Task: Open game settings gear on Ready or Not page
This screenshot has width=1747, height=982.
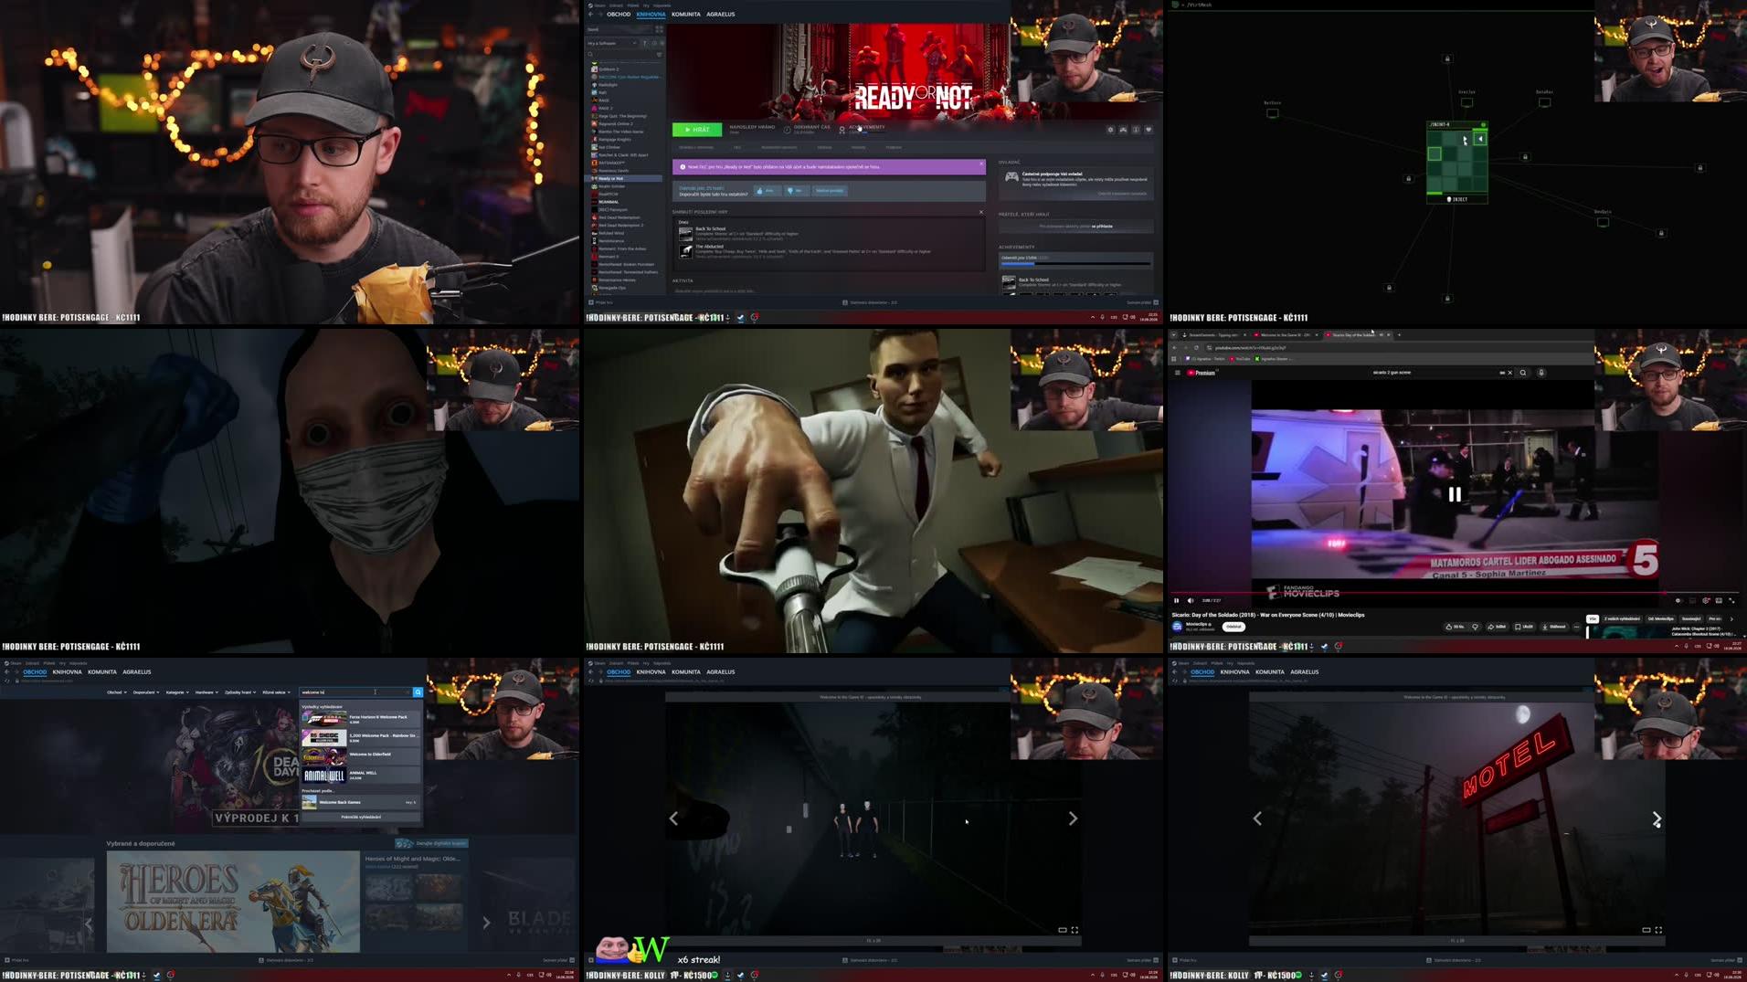Action: tap(1111, 130)
